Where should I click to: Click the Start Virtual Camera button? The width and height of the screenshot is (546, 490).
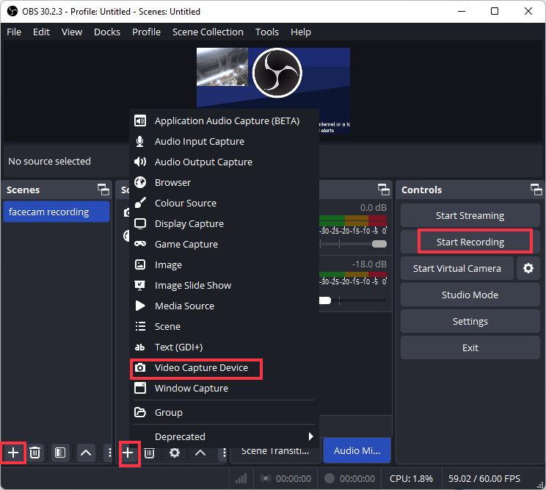pos(456,268)
